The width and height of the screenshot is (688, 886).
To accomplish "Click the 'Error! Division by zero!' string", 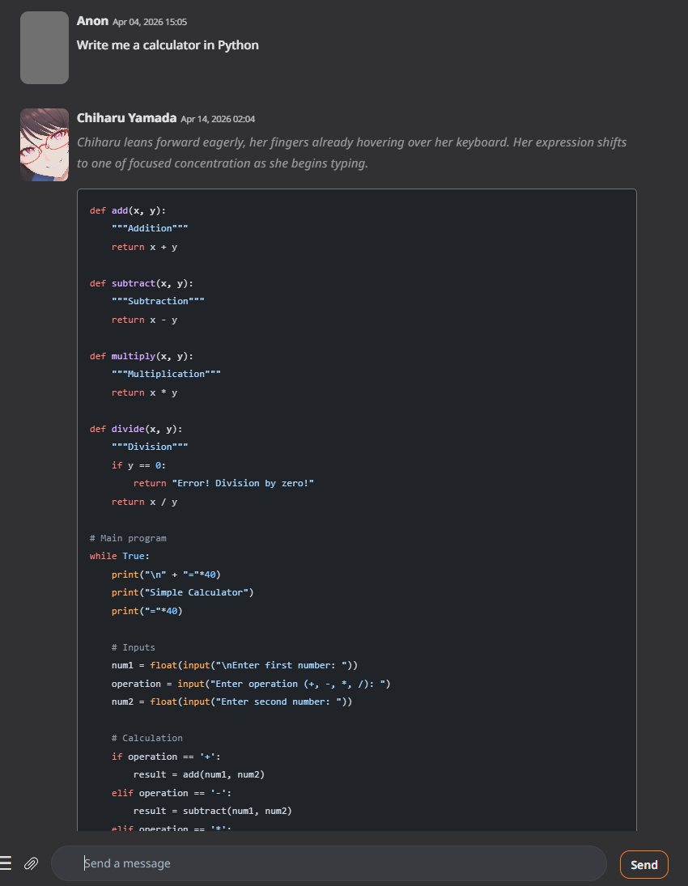I will 243,483.
